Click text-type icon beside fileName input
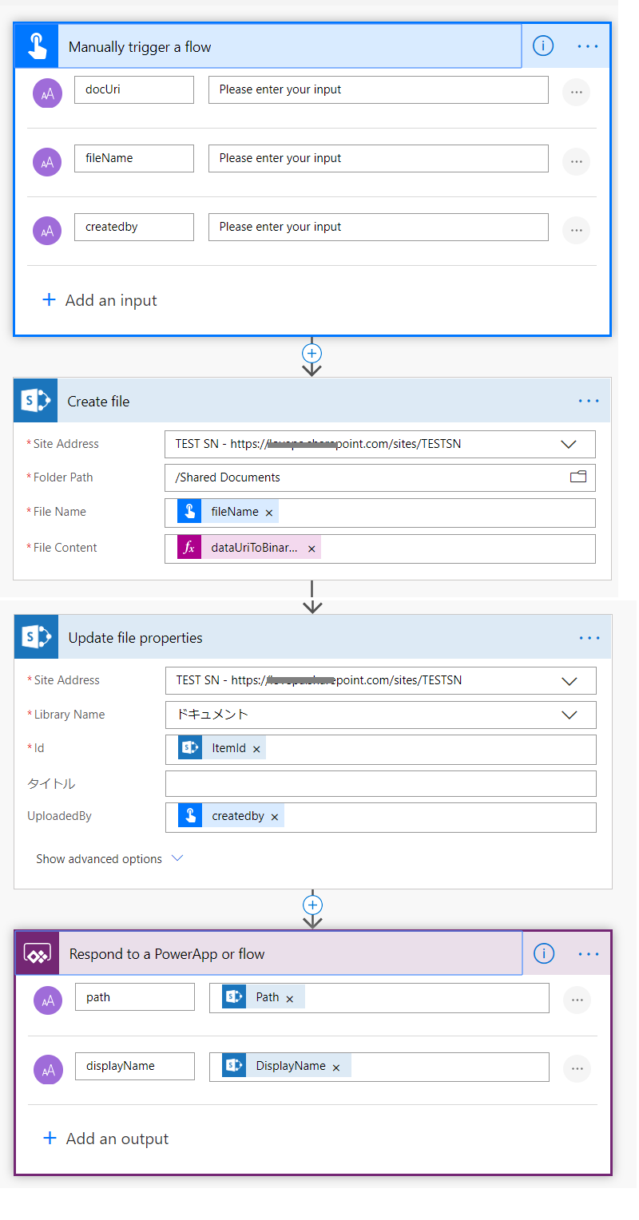This screenshot has height=1220, width=639. 47,162
